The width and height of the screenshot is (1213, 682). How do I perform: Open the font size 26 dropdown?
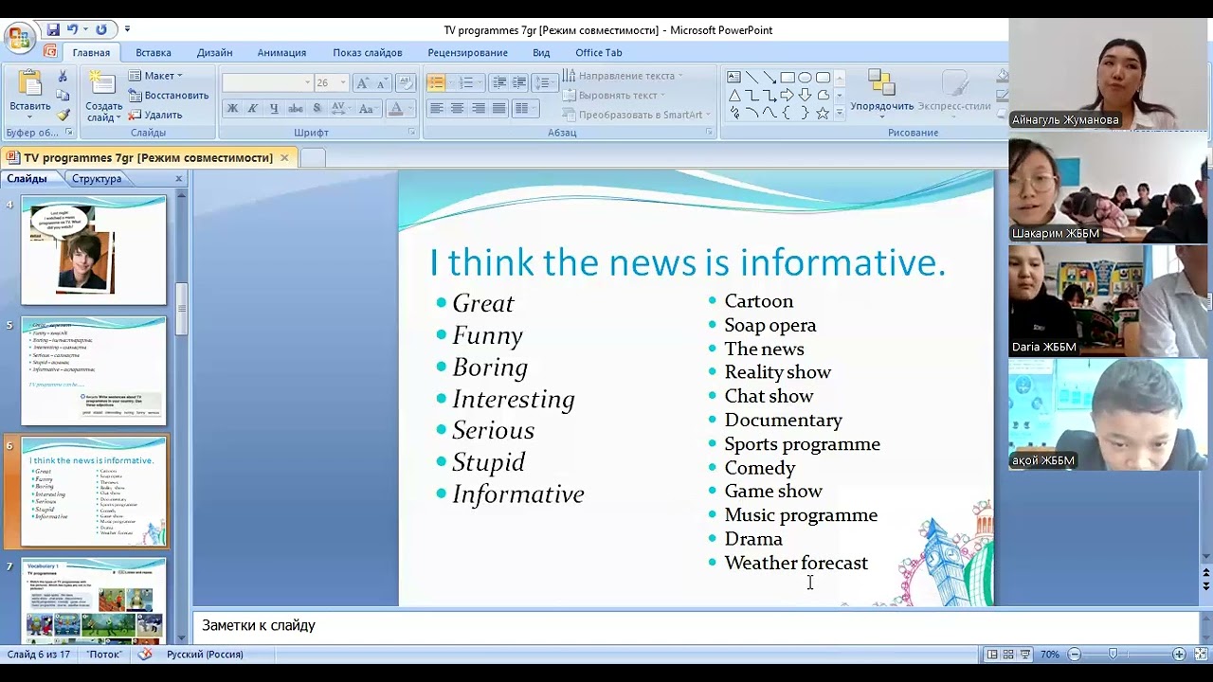click(x=343, y=82)
